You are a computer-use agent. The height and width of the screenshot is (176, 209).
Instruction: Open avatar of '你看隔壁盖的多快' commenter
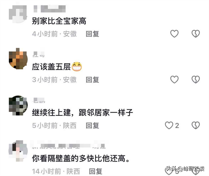click(18, 151)
